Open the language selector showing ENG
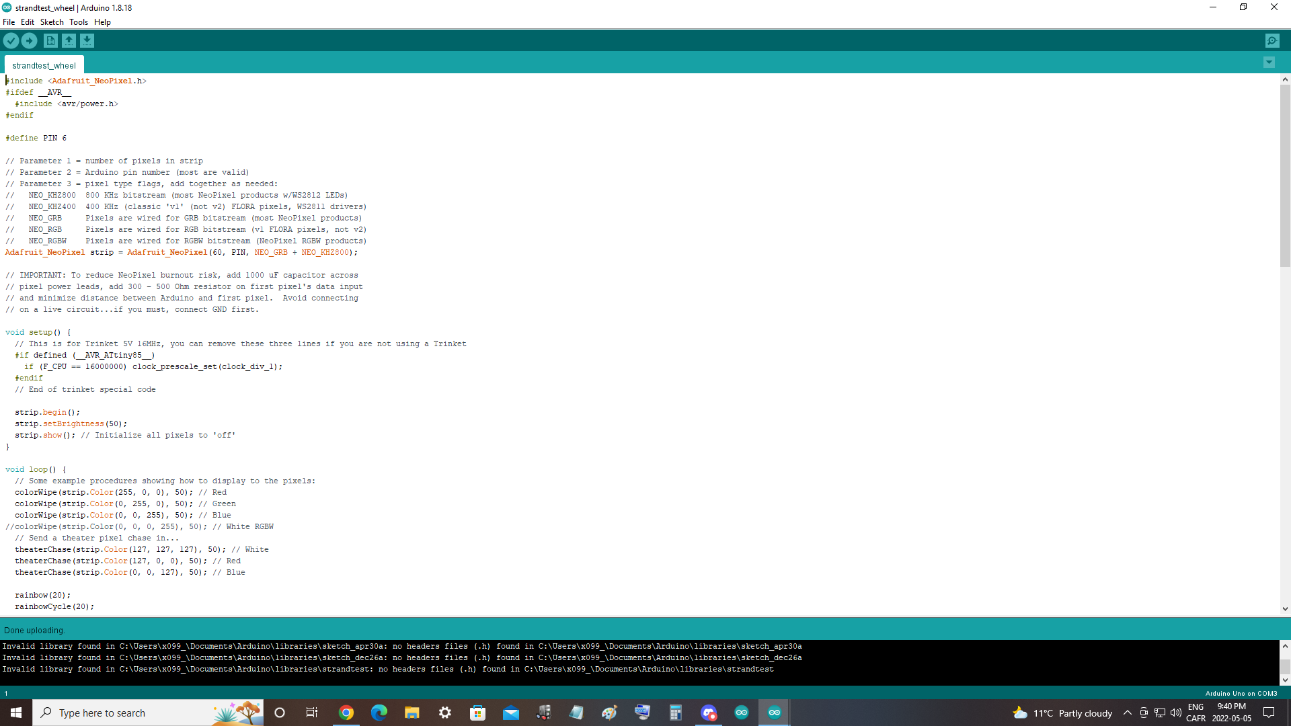 (1196, 711)
